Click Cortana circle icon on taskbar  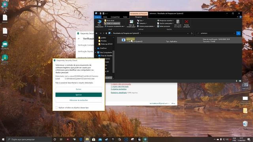(55, 139)
